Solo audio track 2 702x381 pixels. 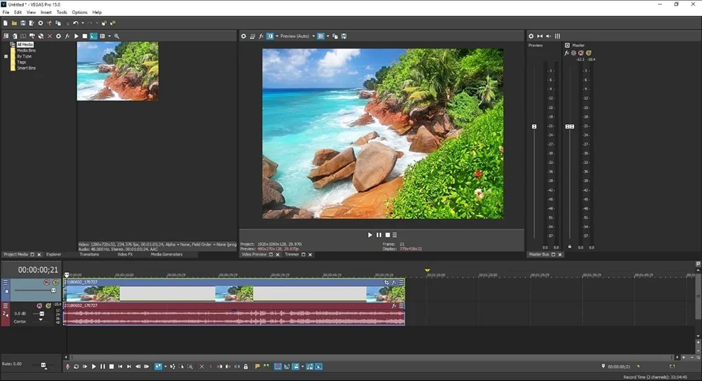(48, 306)
